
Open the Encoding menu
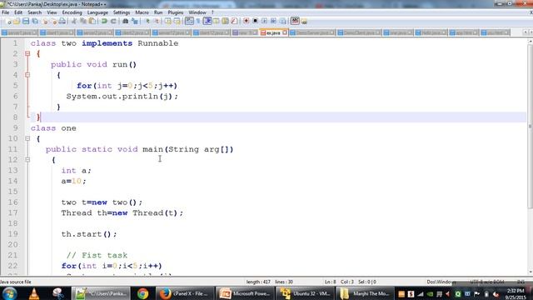tap(72, 12)
